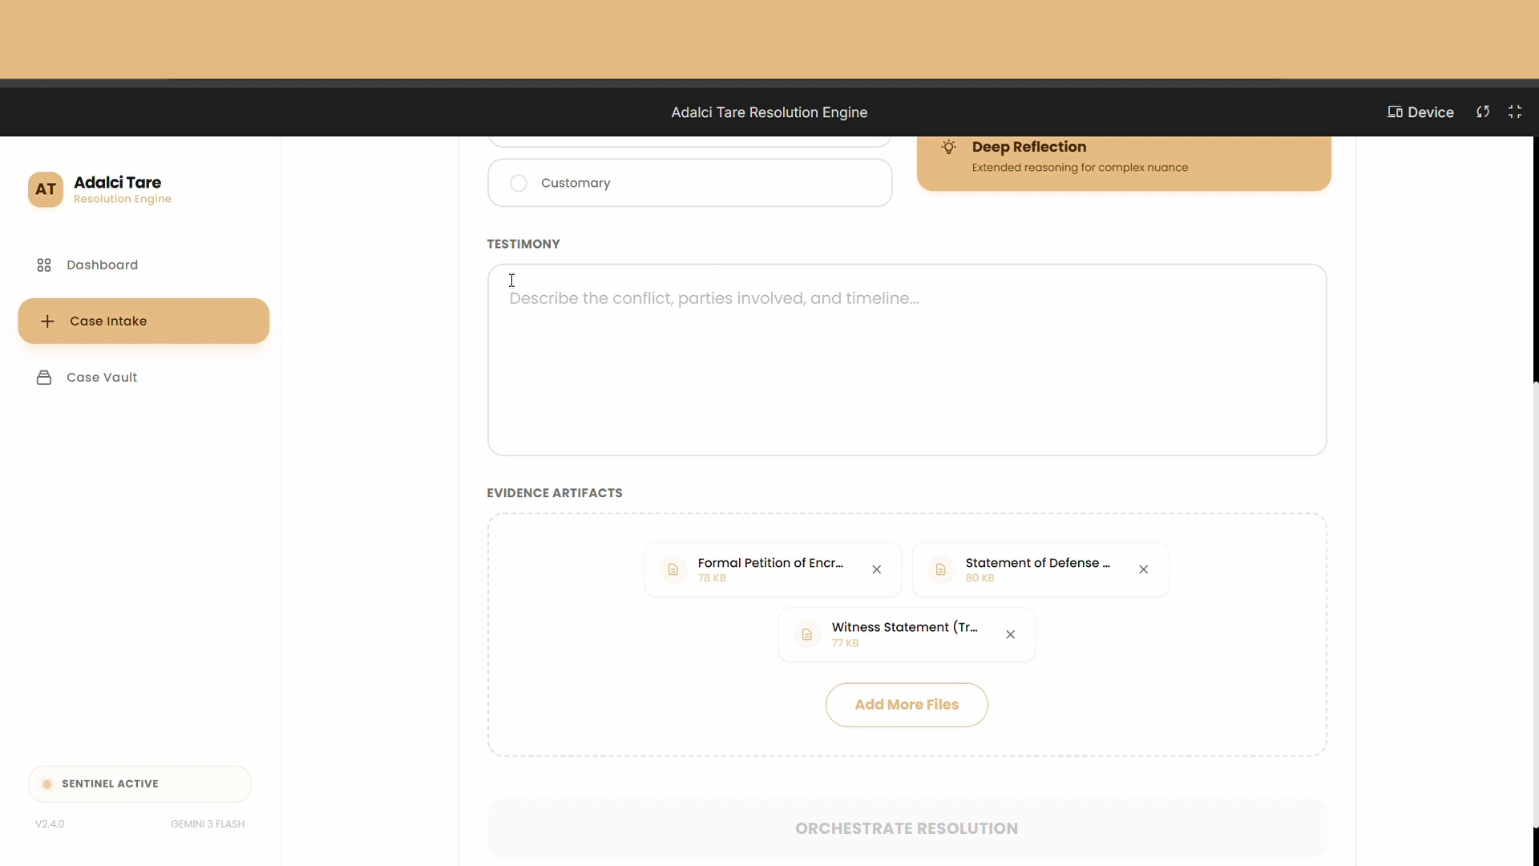1539x866 pixels.
Task: Click the reload icon in header
Action: [1483, 112]
